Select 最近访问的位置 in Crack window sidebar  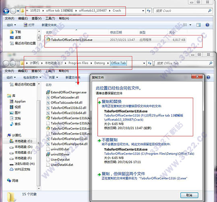pyautogui.click(x=23, y=43)
